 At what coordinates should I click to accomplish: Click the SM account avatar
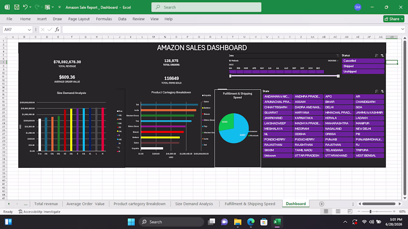358,7
